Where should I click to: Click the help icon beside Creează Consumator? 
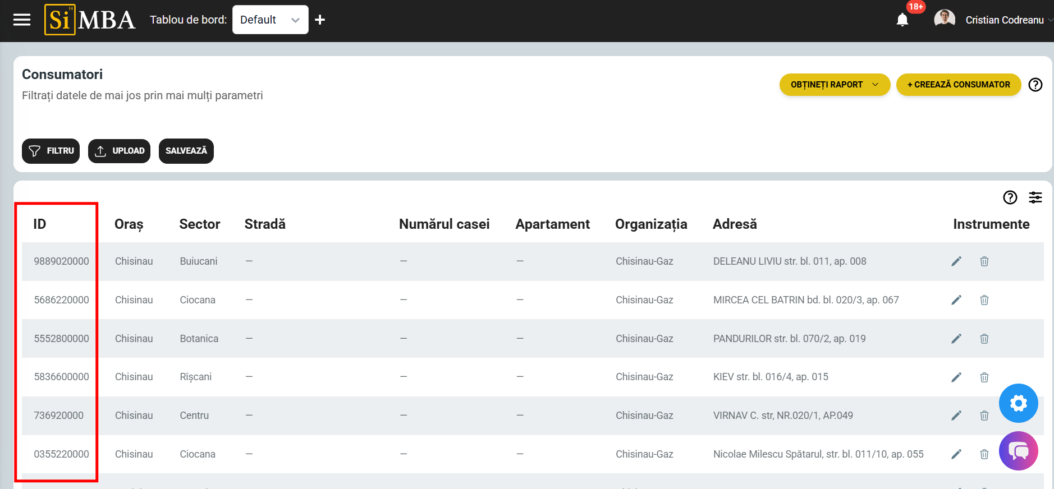1035,85
